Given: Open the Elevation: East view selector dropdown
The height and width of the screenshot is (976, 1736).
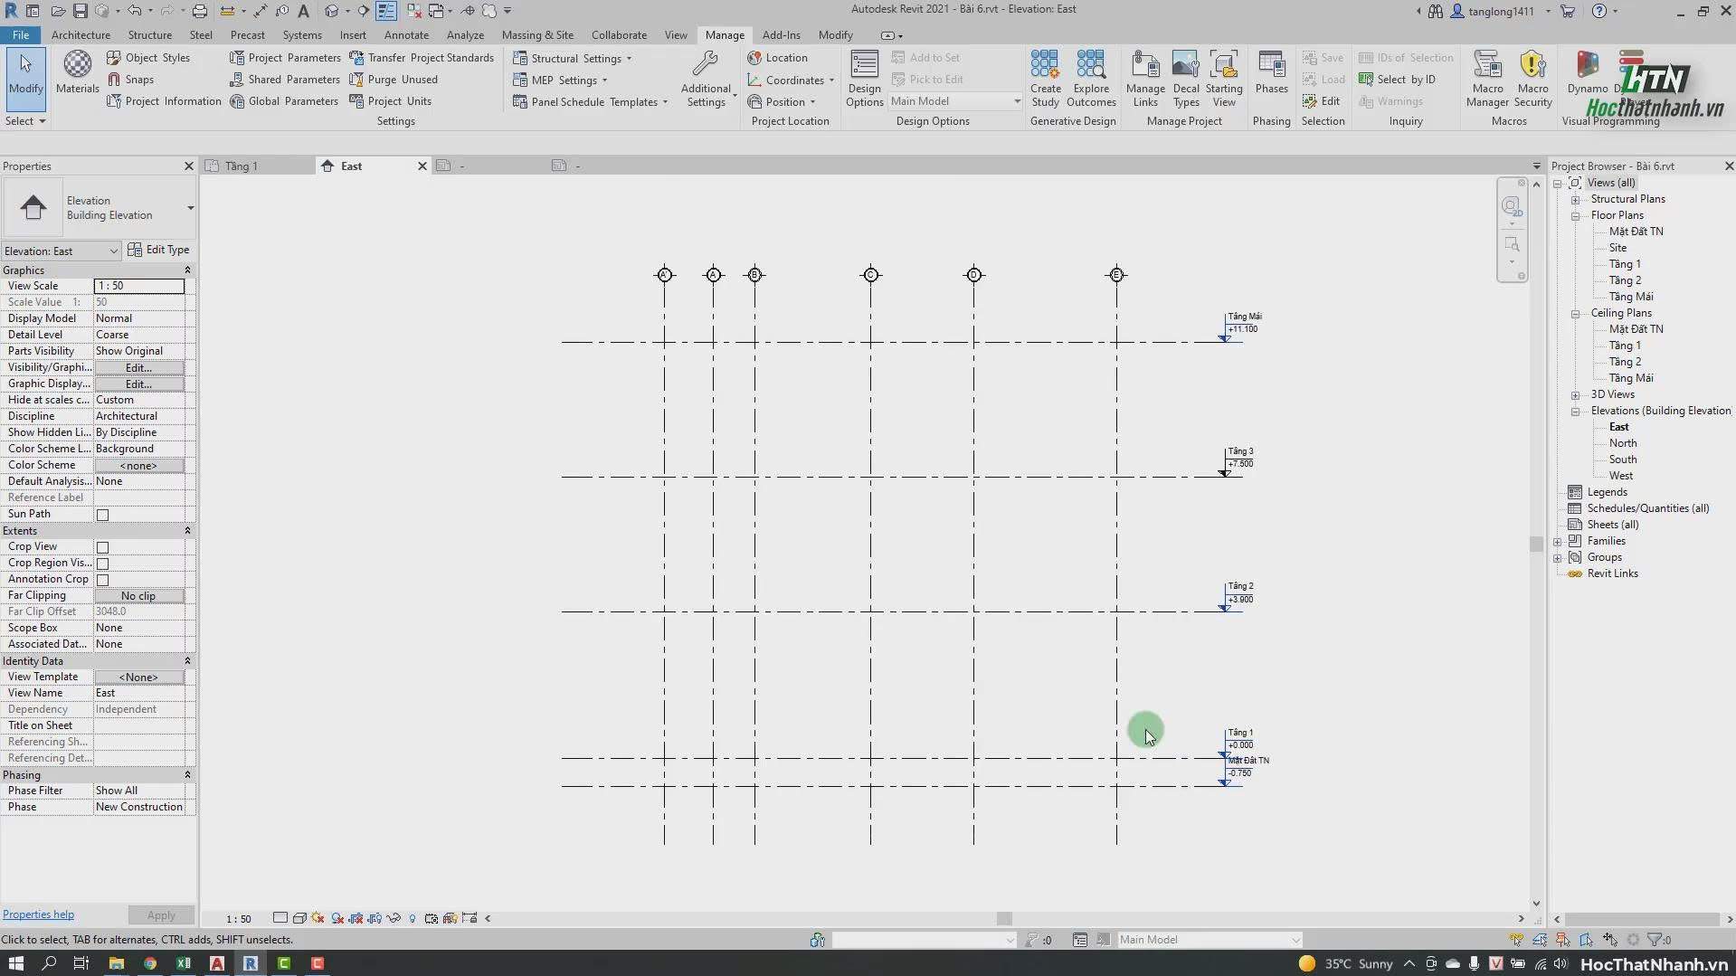Looking at the screenshot, I should tap(61, 251).
